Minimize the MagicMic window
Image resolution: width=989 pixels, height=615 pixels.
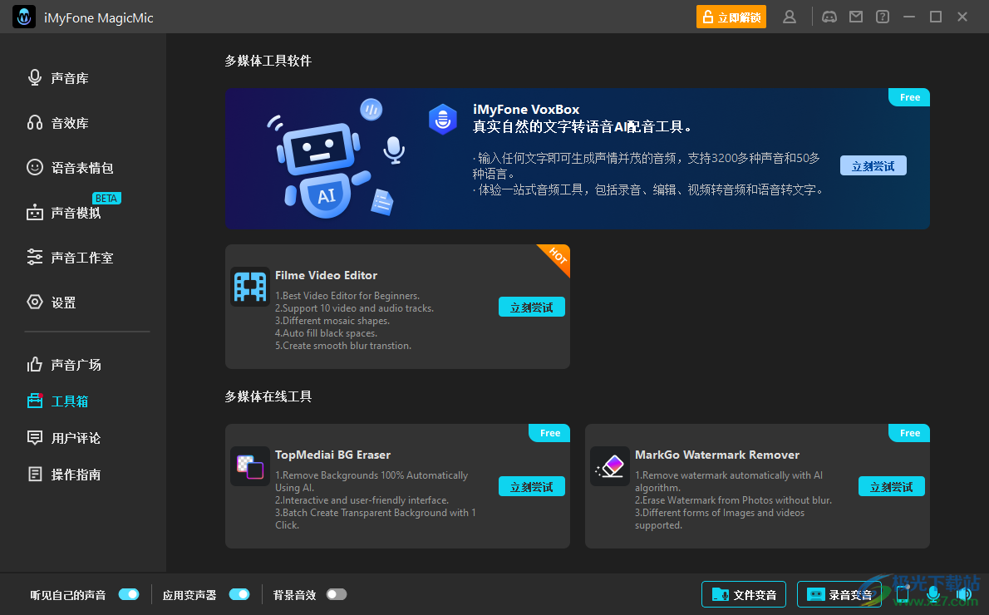pos(909,17)
